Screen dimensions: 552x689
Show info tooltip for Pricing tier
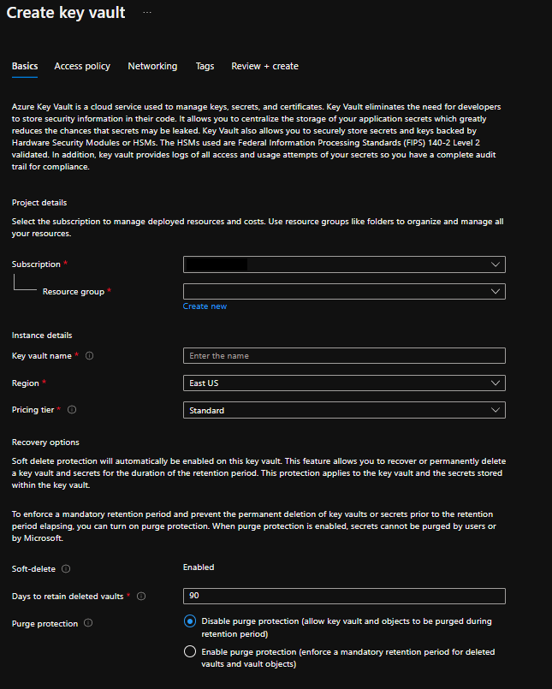pos(72,409)
